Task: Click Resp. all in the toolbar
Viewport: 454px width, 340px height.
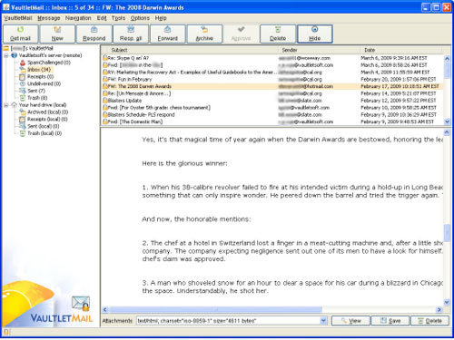Action: (x=131, y=34)
